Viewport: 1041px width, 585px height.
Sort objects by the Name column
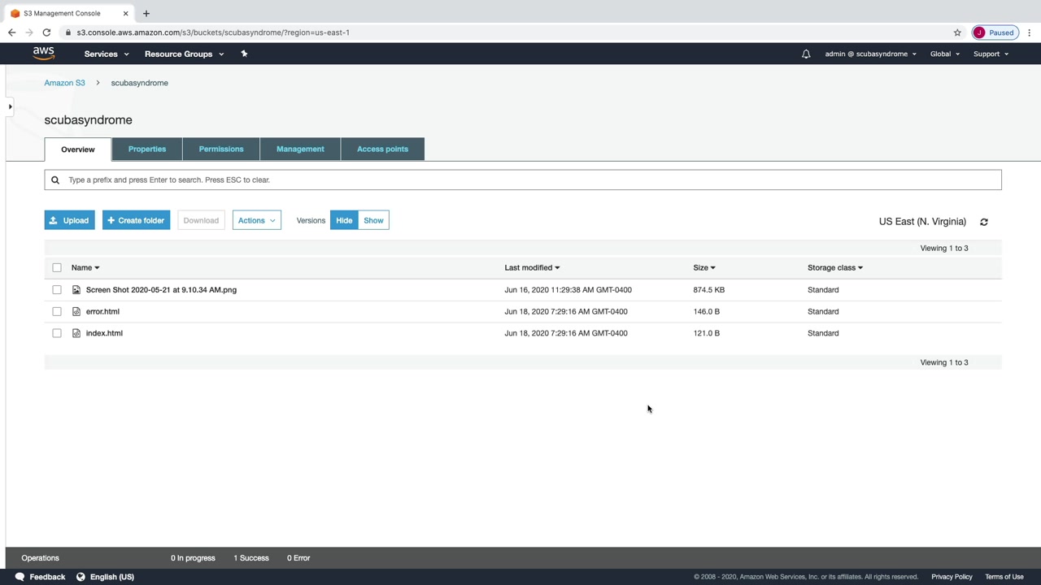point(85,267)
